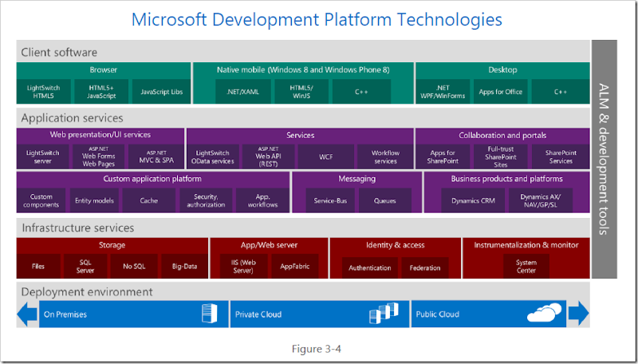This screenshot has width=638, height=364.
Task: Click the Apps for SharePoint box
Action: [443, 156]
